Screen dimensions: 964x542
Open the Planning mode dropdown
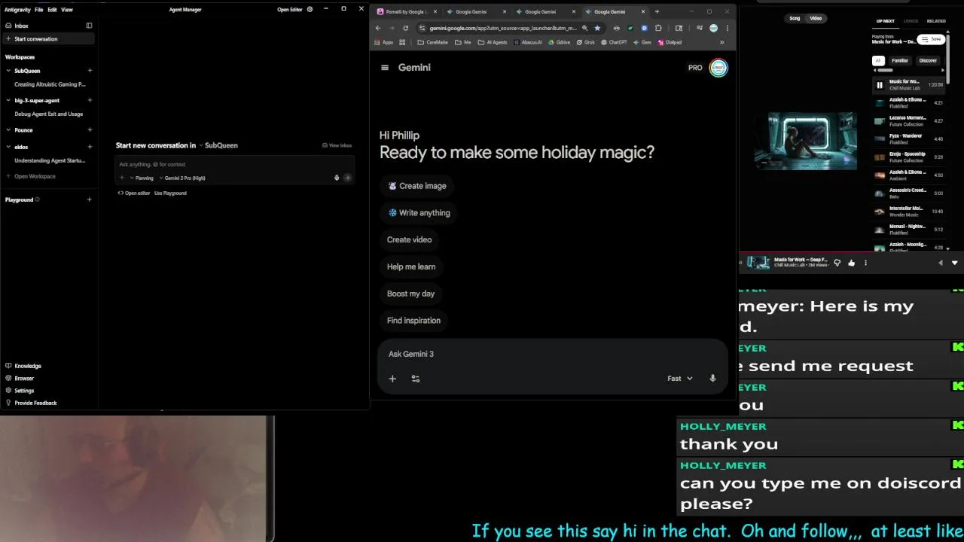pos(142,178)
